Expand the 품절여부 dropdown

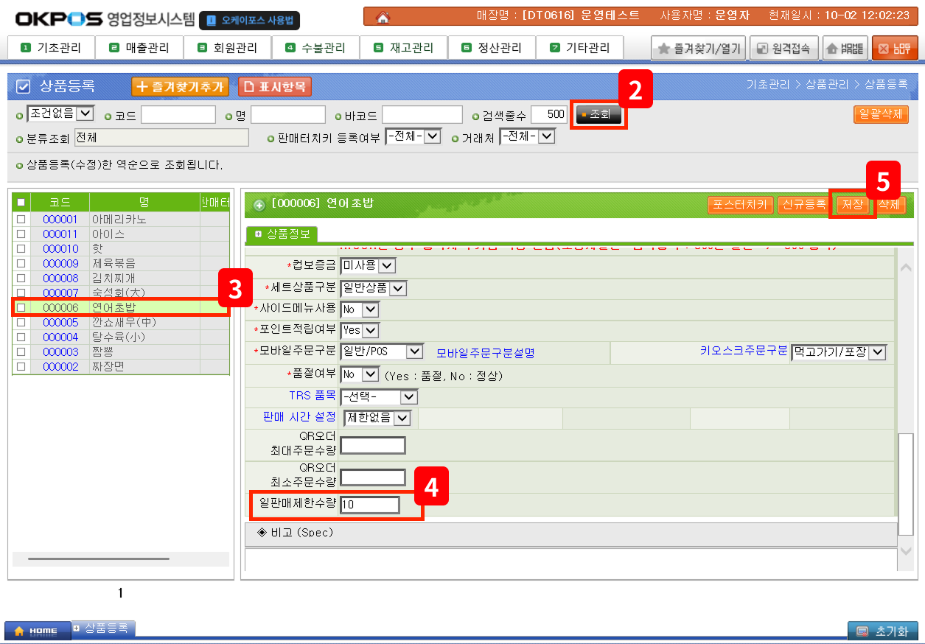coord(370,375)
